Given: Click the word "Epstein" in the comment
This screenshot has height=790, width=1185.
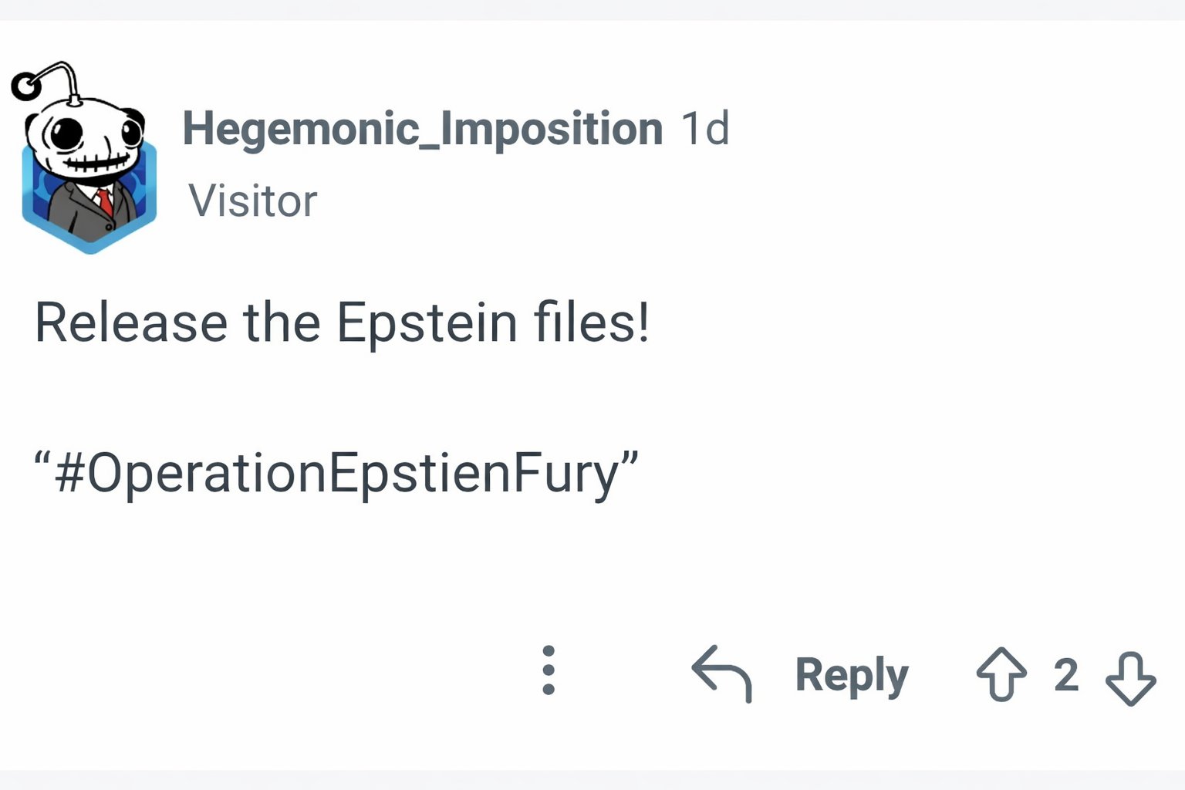Looking at the screenshot, I should pos(427,322).
